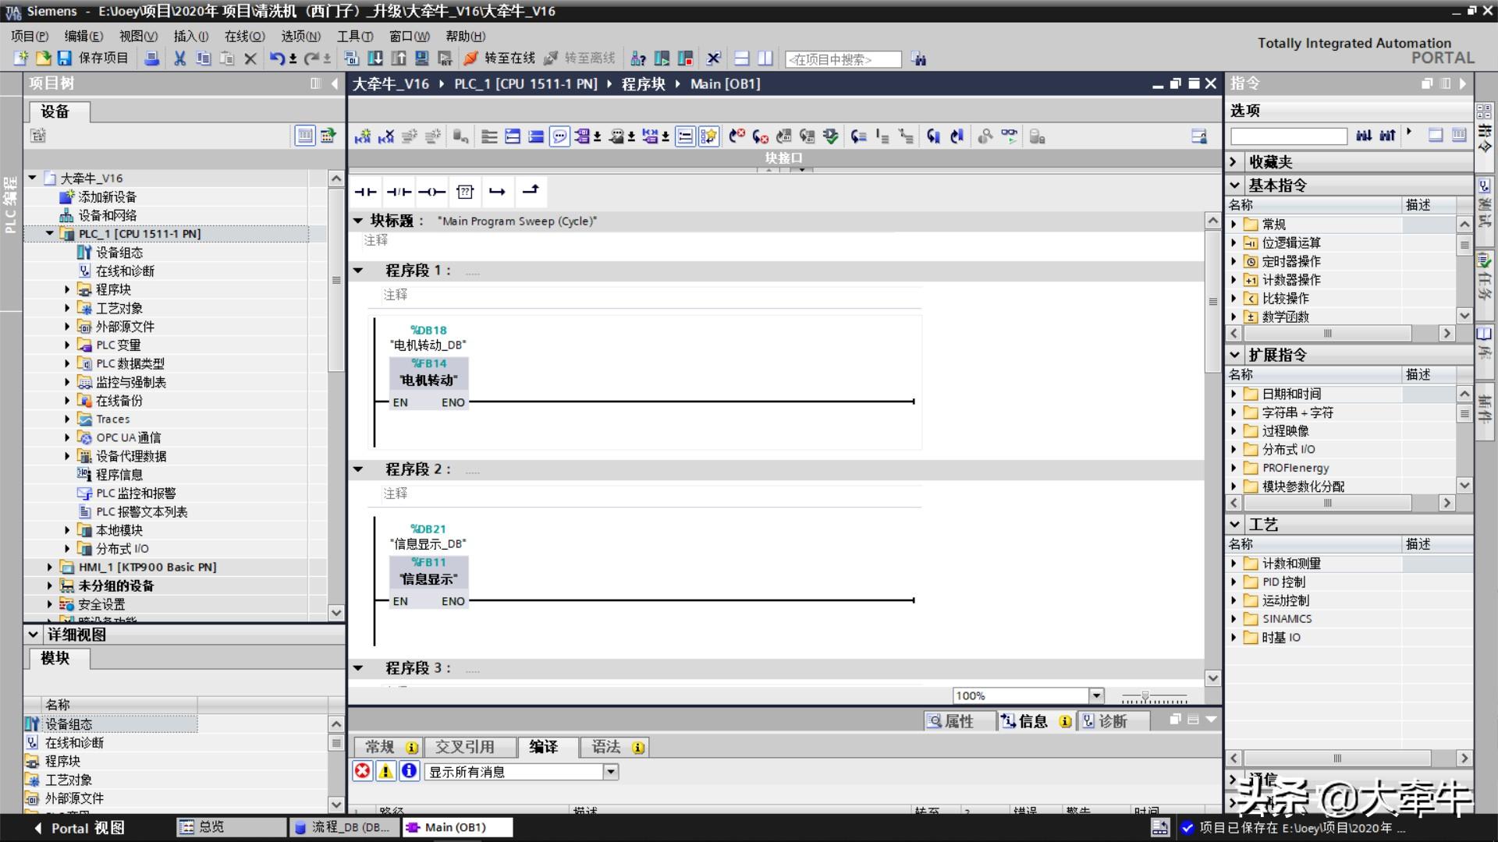Screen dimensions: 1498x842
Task: Open the zoom percentage dropdown
Action: [1096, 695]
